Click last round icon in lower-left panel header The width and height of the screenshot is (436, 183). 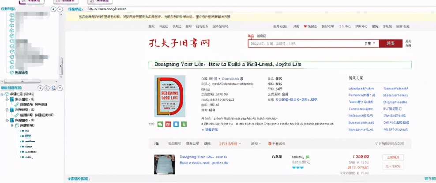(60, 88)
